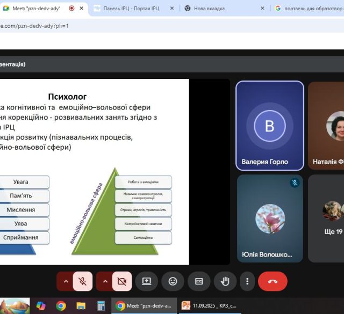The image size is (344, 314).
Task: Open the emoji reactions panel
Action: (173, 281)
